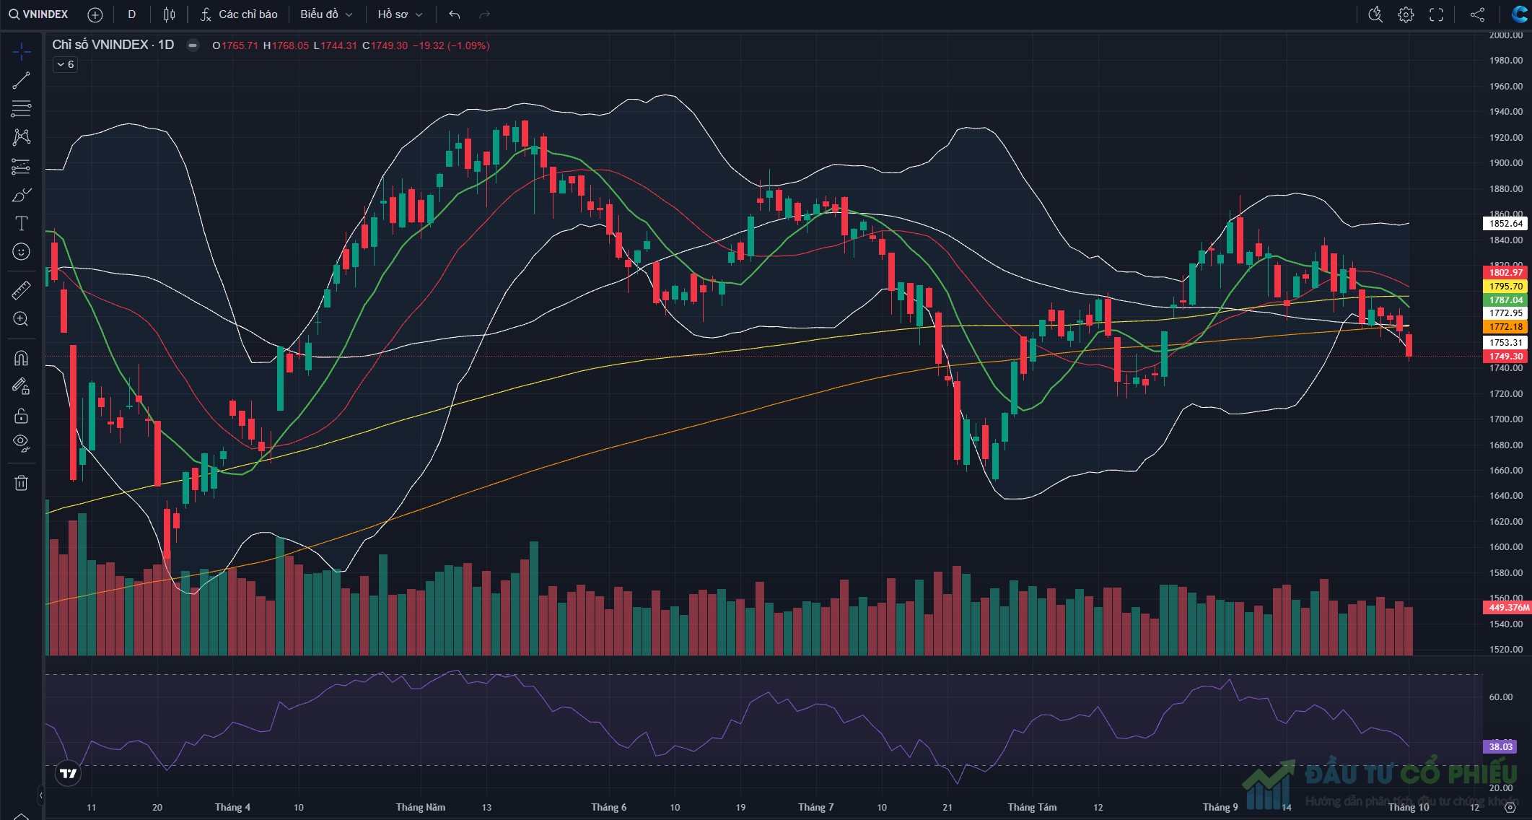Open time axis settings gear
1532x820 pixels.
tap(1510, 808)
